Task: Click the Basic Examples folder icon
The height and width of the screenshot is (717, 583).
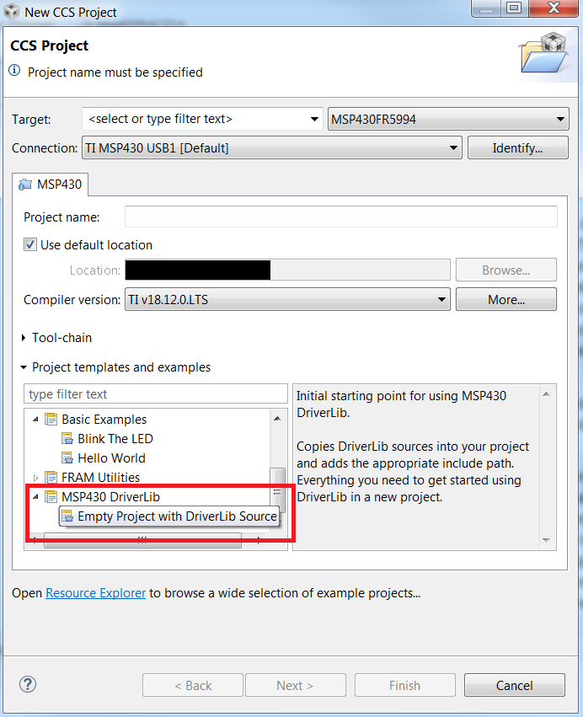Action: pyautogui.click(x=51, y=420)
